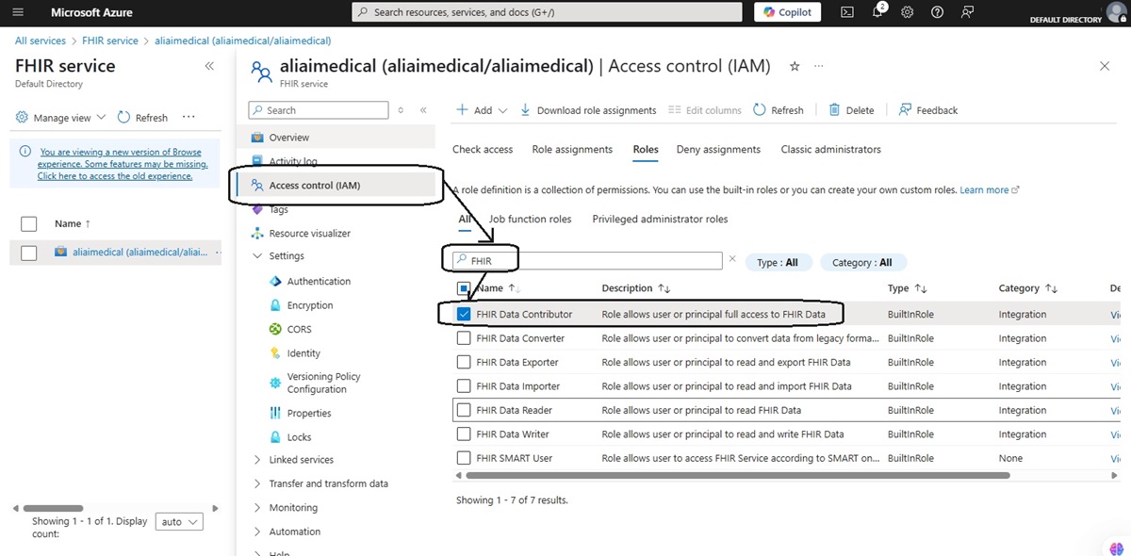
Task: Open the Copilot assistant
Action: click(x=787, y=12)
